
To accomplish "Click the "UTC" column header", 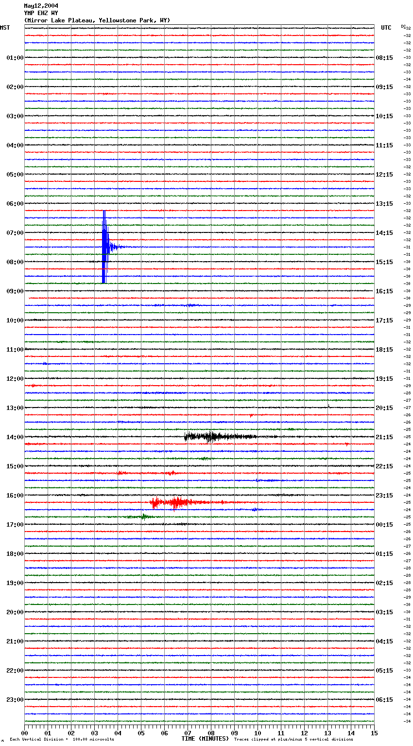I will coord(386,28).
